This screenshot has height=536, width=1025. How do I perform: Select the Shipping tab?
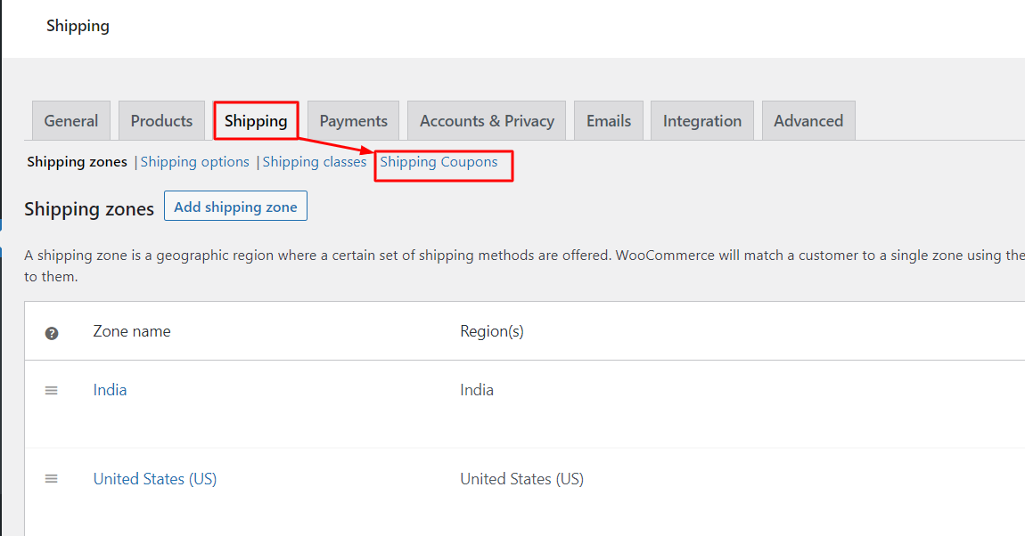(x=256, y=119)
